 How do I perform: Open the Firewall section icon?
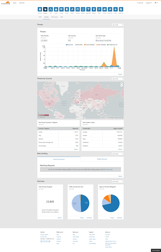[x=61, y=9]
